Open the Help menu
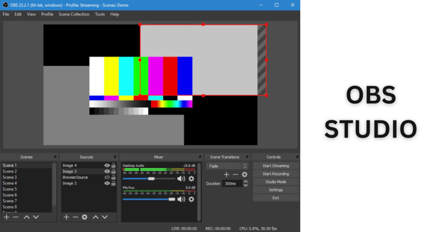Image resolution: width=441 pixels, height=232 pixels. 115,14
